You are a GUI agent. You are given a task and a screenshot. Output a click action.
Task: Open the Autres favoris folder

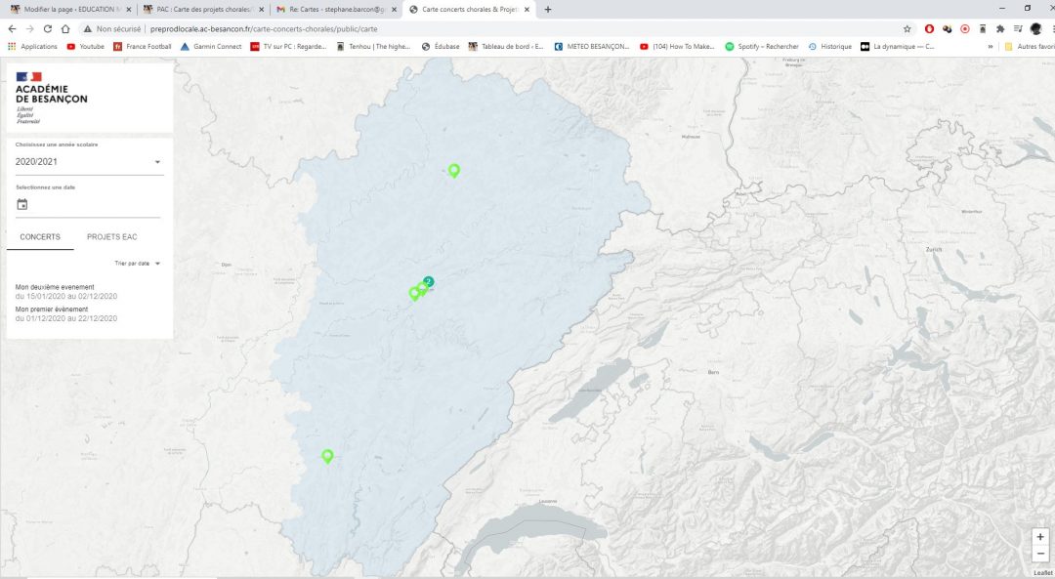(x=1030, y=47)
